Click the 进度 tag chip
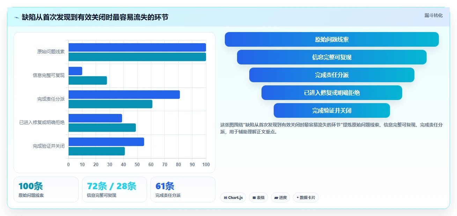Image resolution: width=457 pixels, height=216 pixels. pos(280,198)
